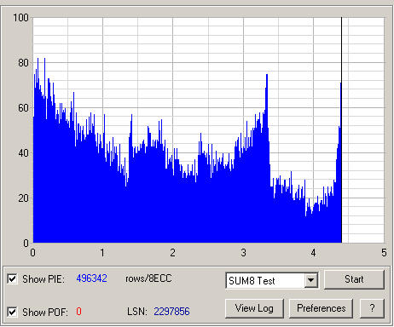Click the red POF value 0
The image size is (394, 327).
click(78, 312)
